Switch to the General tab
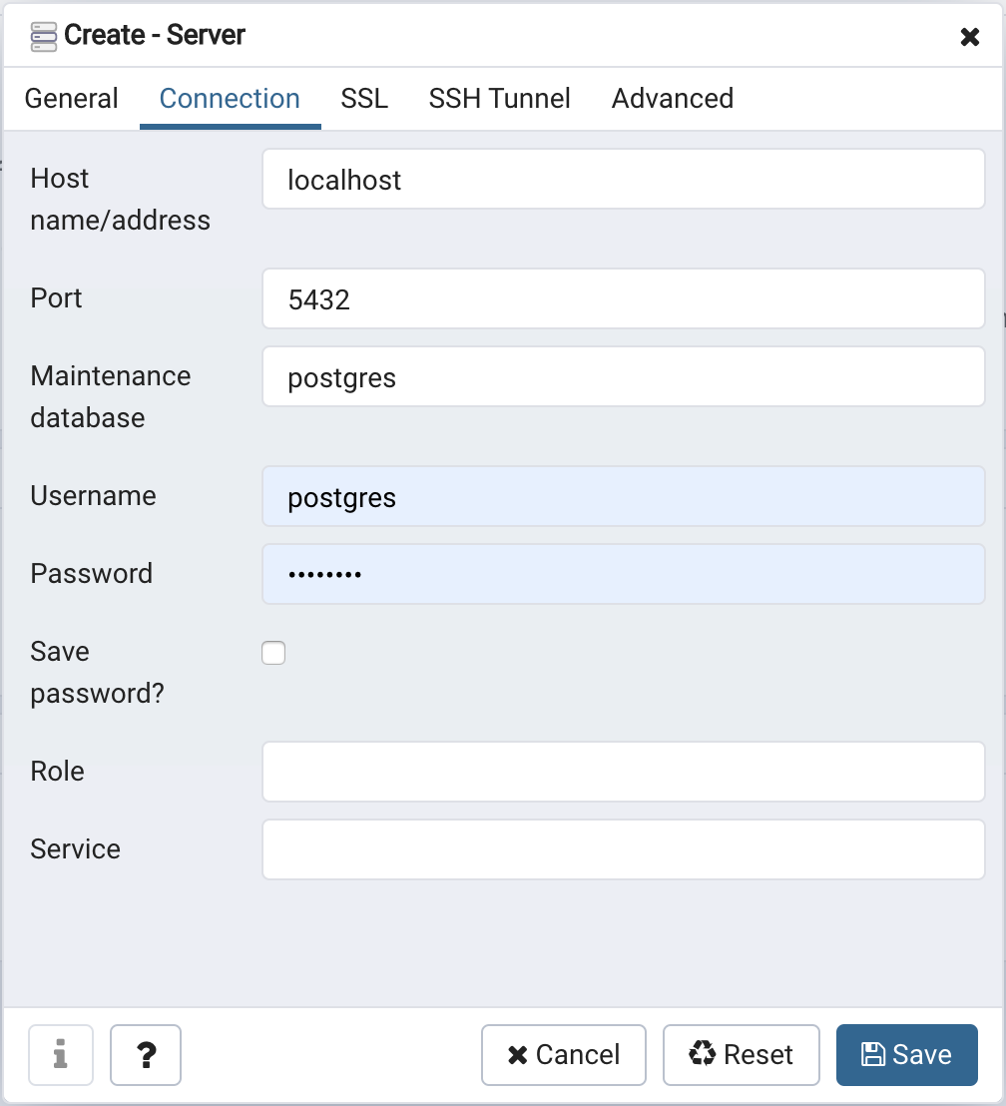This screenshot has height=1106, width=1006. pyautogui.click(x=71, y=98)
